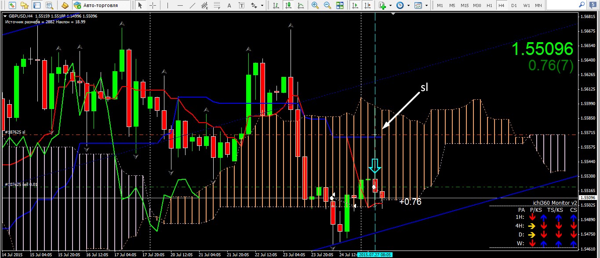Screen dimensions: 600x258
Task: Select the D1 timeframe
Action: (x=514, y=5)
